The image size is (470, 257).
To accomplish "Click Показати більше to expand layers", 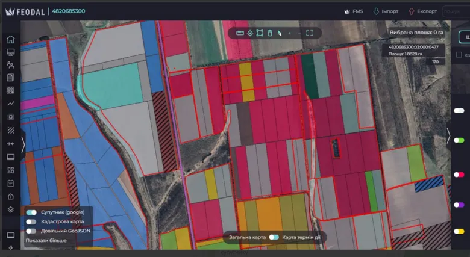I will tap(46, 240).
